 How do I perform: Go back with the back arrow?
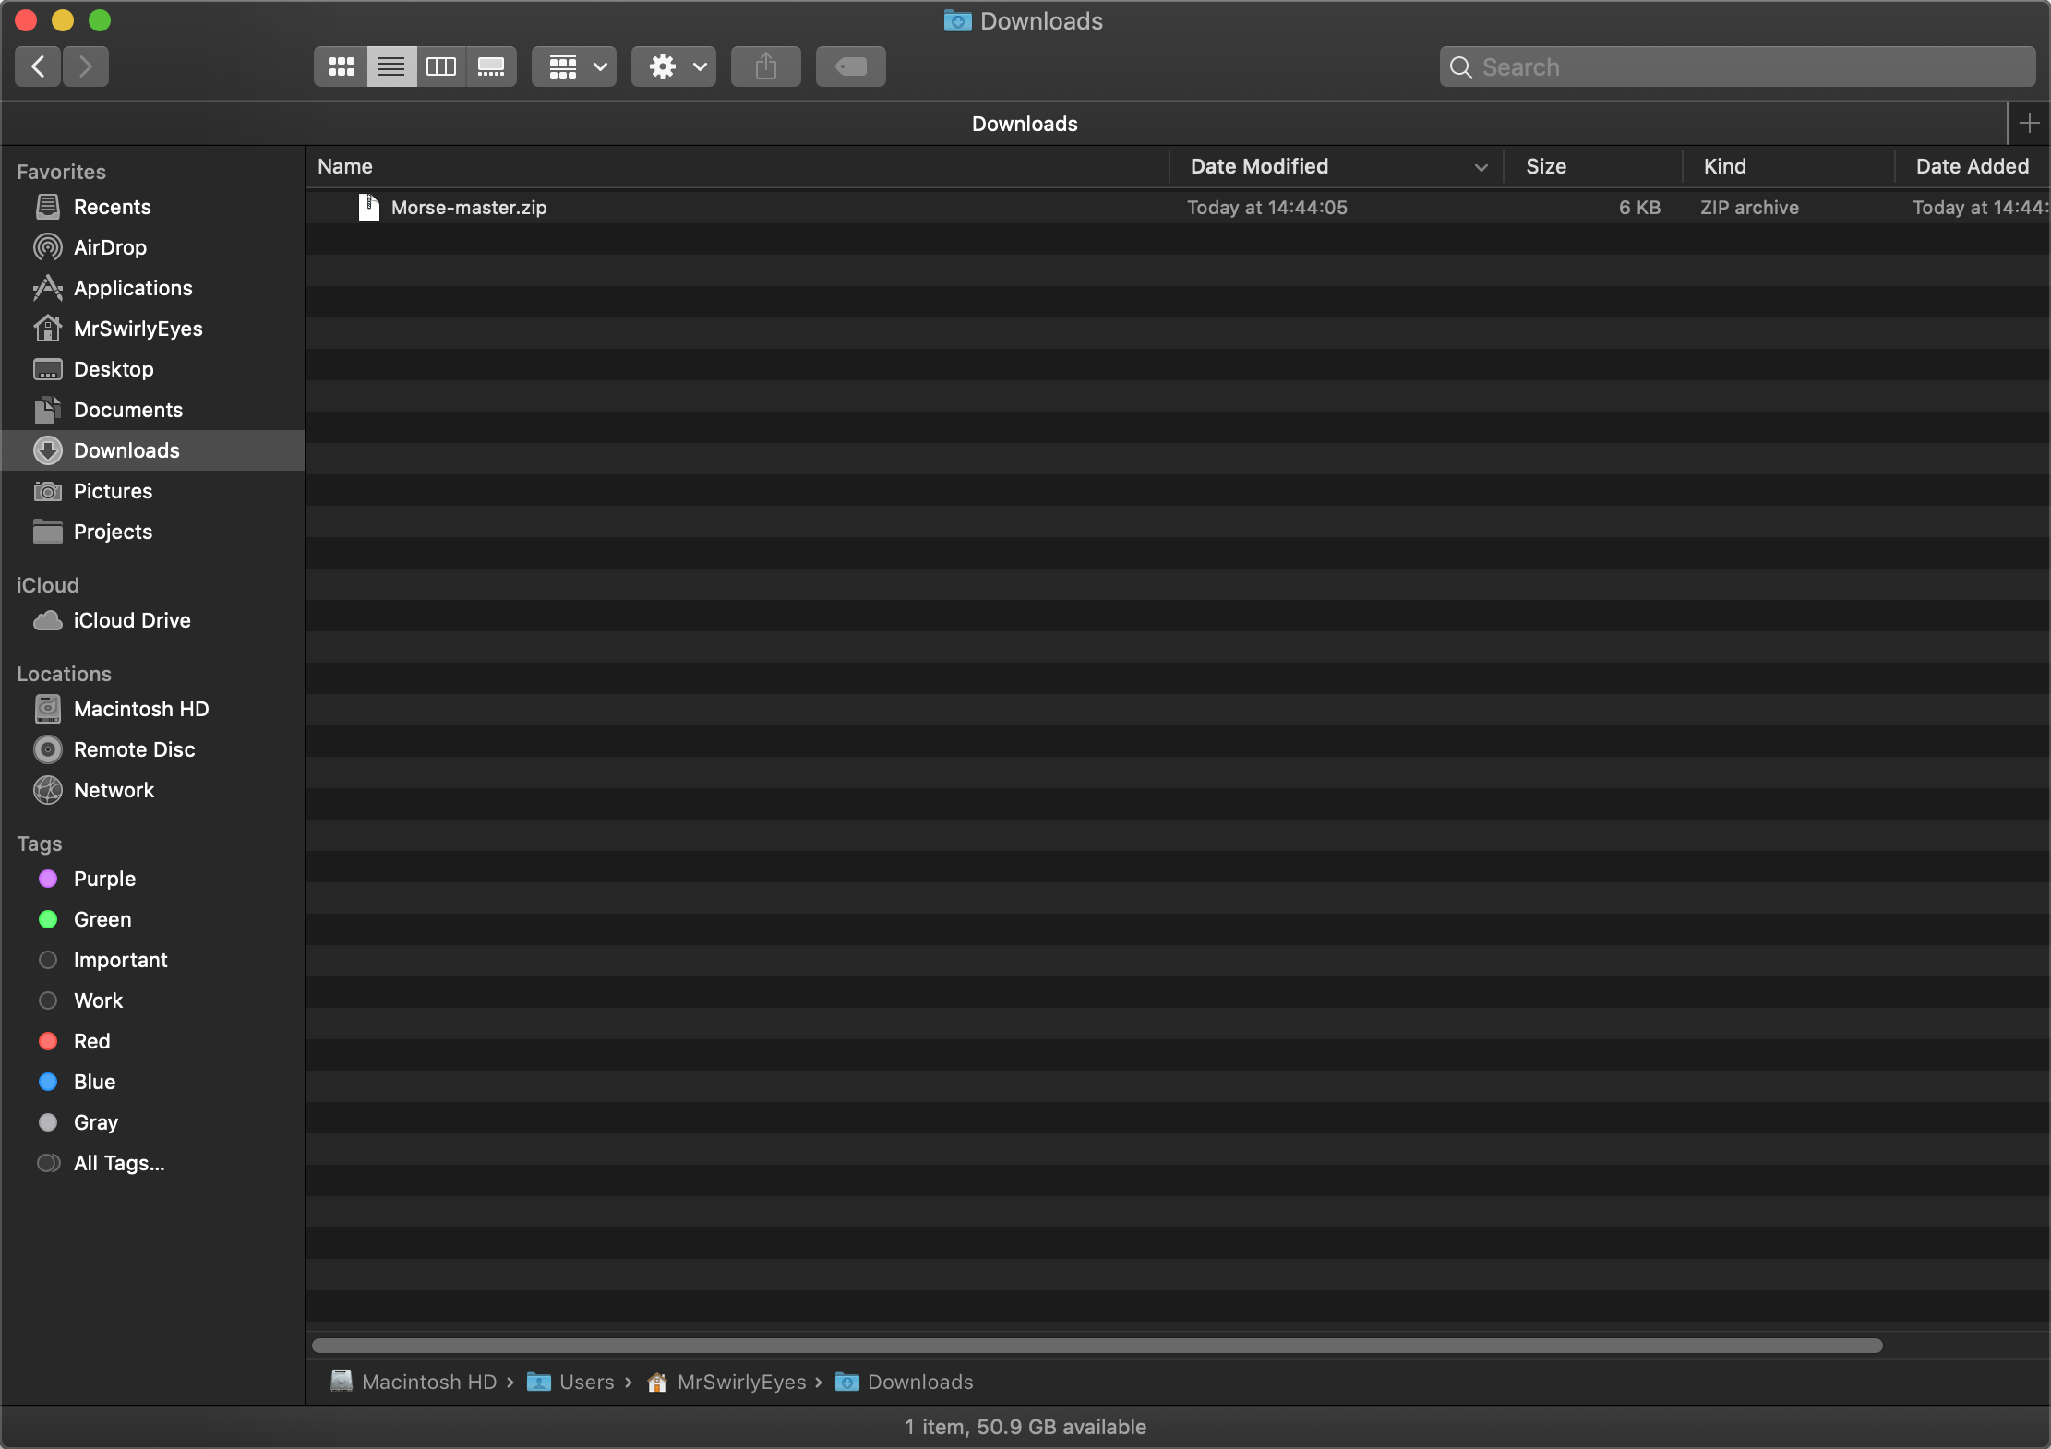pyautogui.click(x=38, y=66)
